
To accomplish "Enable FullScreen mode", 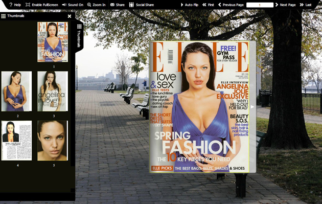I will [42, 5].
